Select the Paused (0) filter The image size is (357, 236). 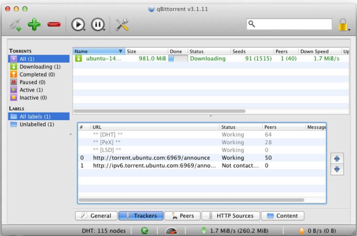(x=39, y=82)
